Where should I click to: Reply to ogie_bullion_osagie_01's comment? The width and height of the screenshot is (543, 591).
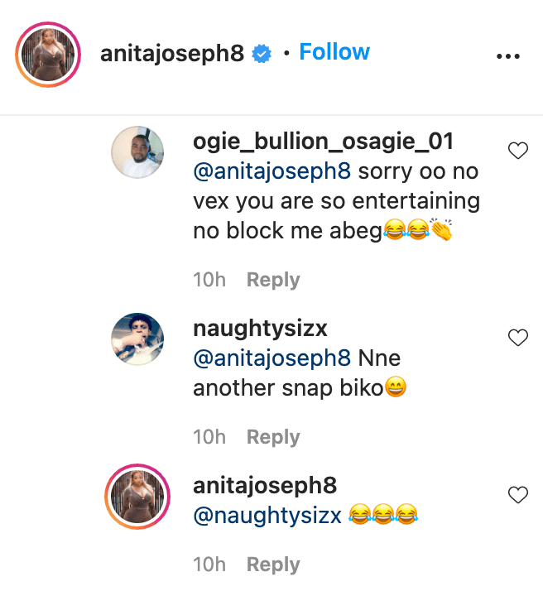pos(272,280)
